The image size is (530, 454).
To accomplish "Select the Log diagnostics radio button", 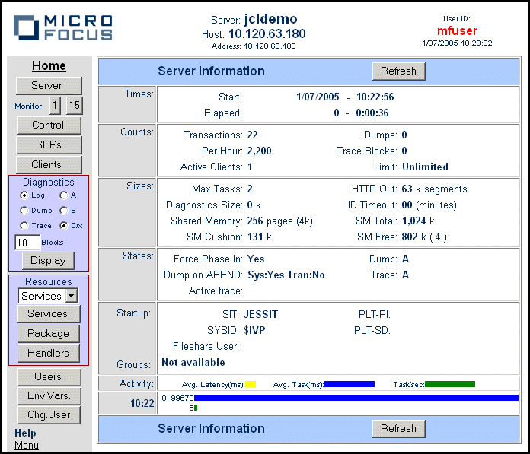I will 24,195.
